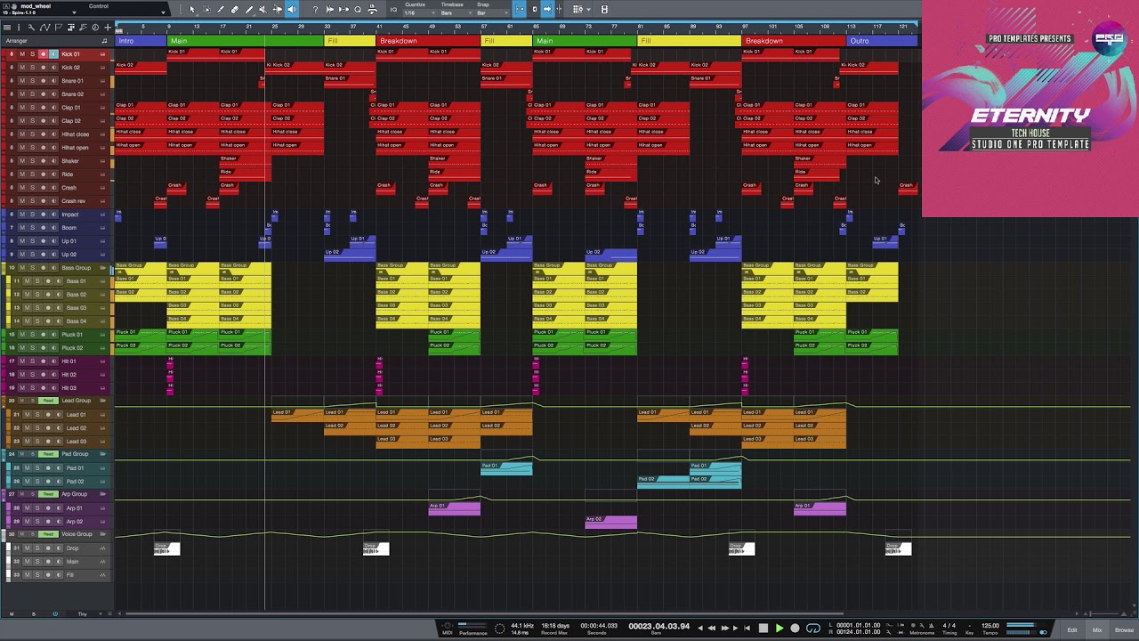Click the tempo value 125.00
The width and height of the screenshot is (1139, 641).
(990, 626)
